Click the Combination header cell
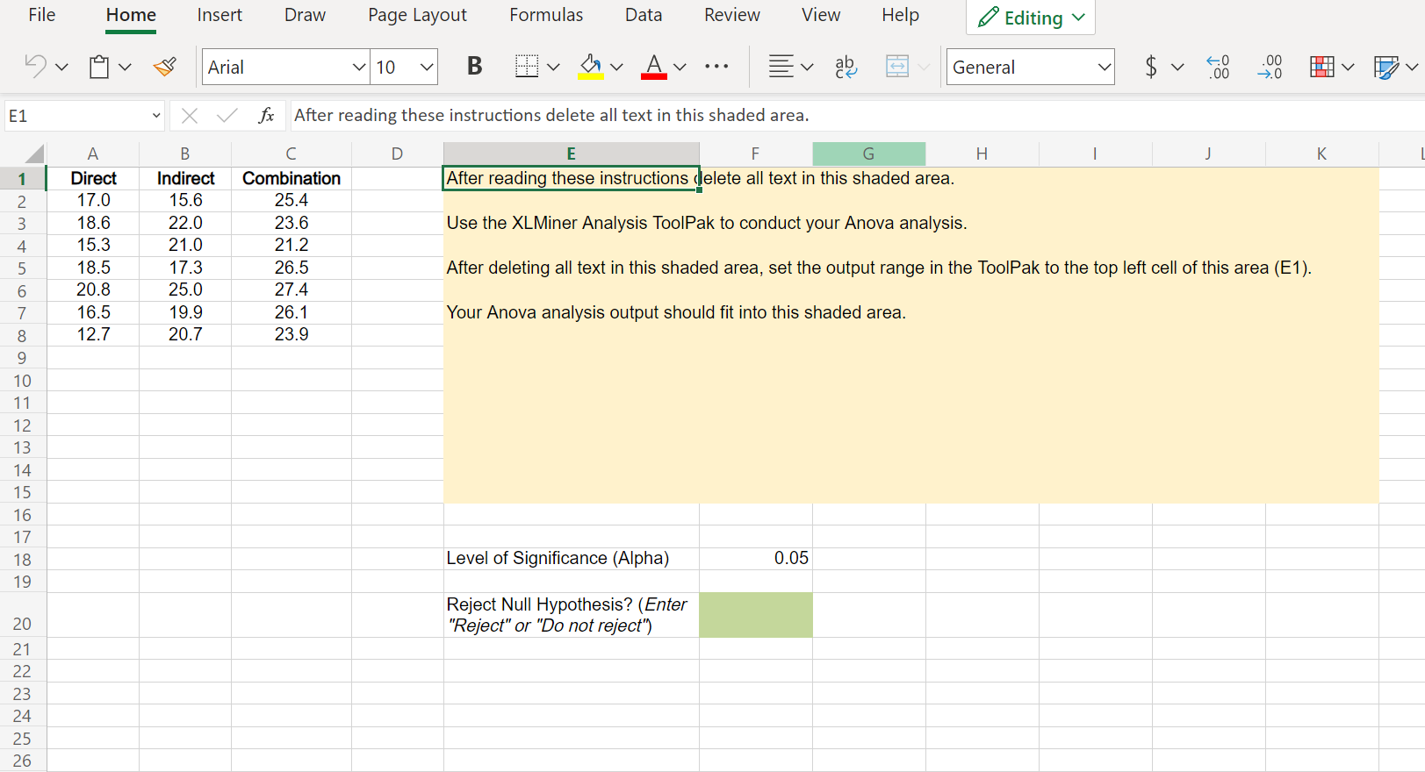1425x772 pixels. (291, 178)
